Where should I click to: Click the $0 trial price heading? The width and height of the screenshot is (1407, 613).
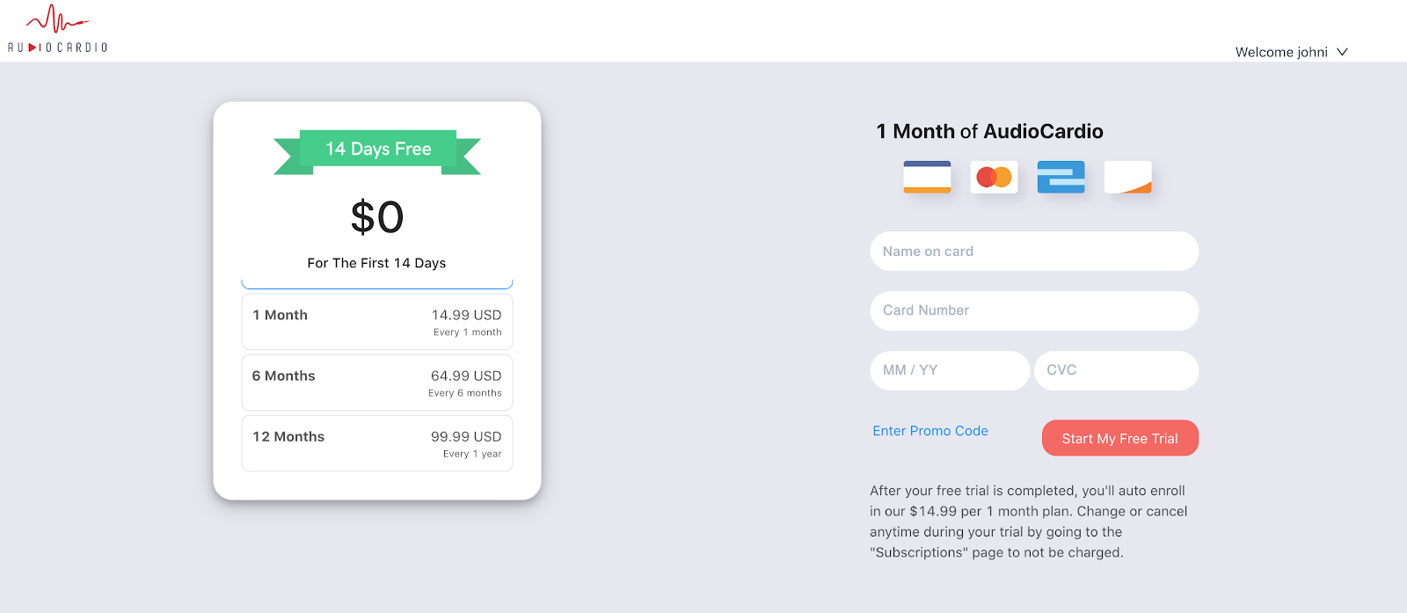tap(377, 217)
